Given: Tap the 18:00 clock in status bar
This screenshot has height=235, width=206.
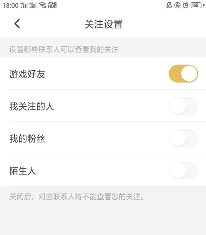Looking at the screenshot, I should pyautogui.click(x=10, y=5).
